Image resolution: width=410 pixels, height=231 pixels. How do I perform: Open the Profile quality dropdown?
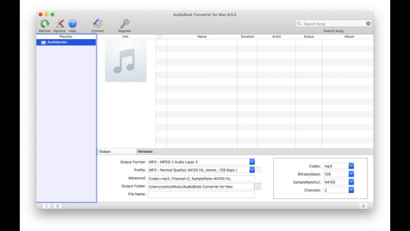(252, 170)
